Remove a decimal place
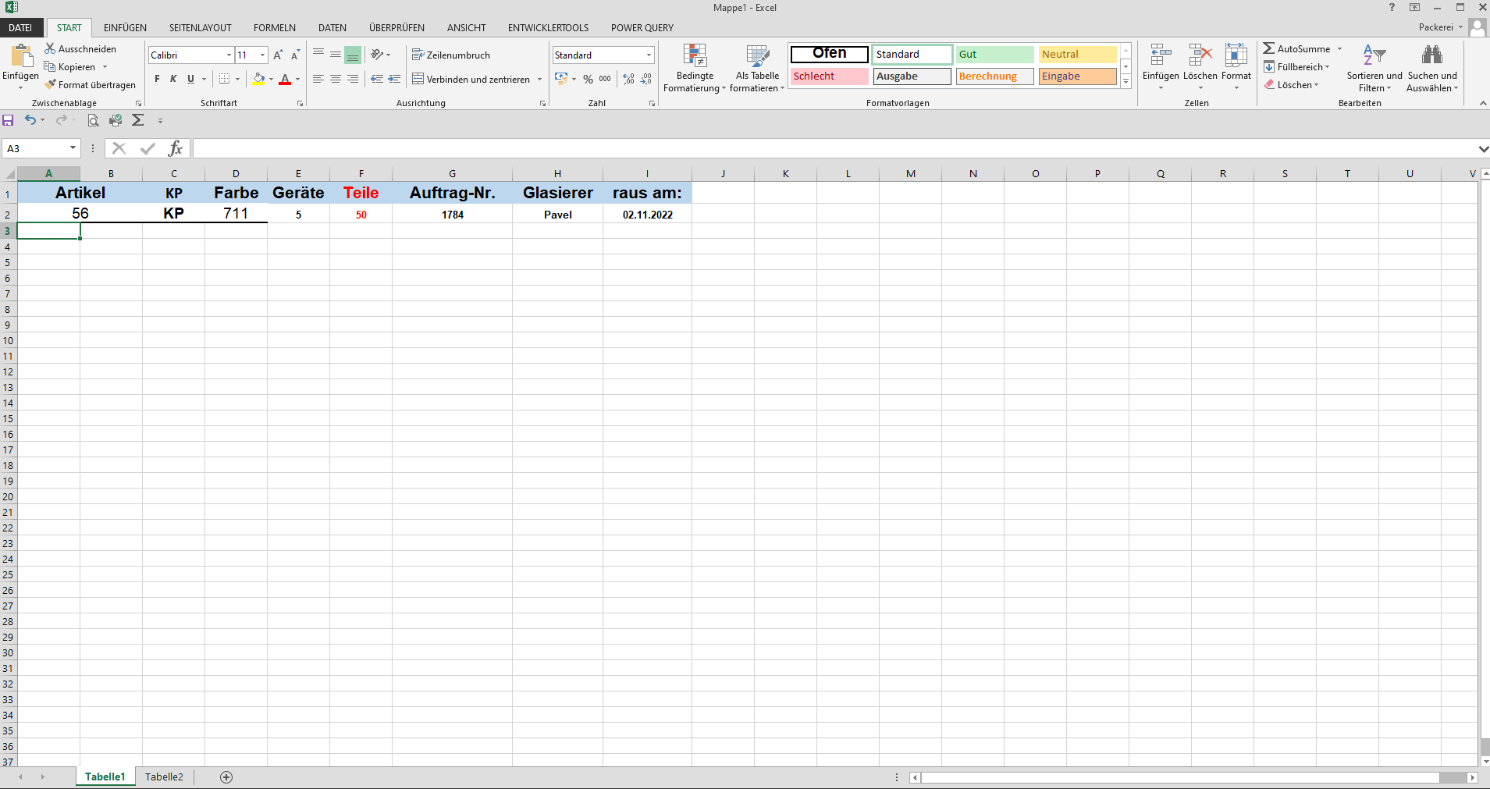The height and width of the screenshot is (789, 1490). tap(646, 79)
